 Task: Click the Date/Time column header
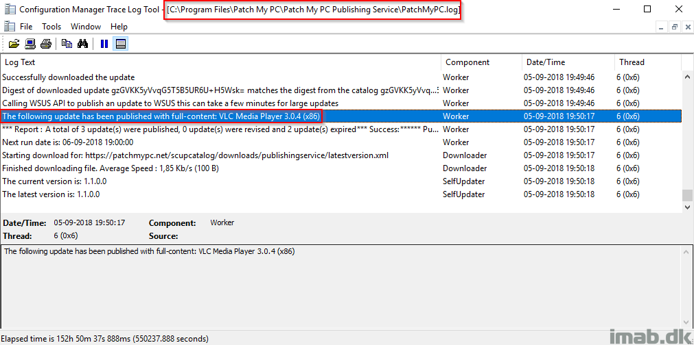tap(568, 62)
